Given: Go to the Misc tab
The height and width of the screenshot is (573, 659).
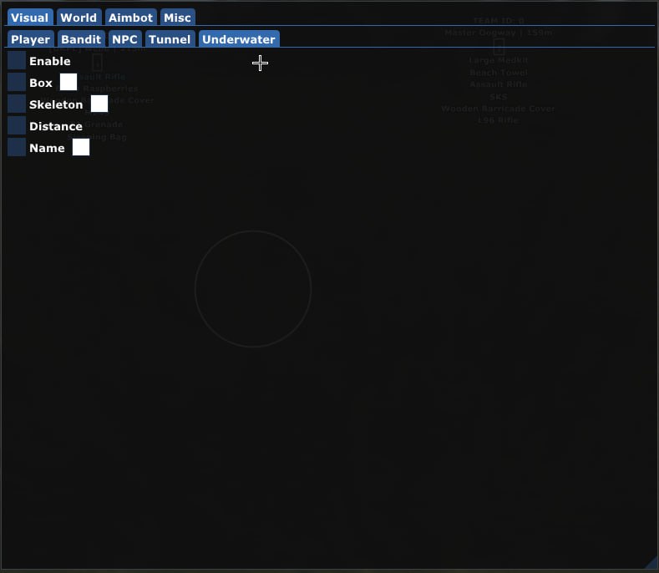Looking at the screenshot, I should pos(177,18).
